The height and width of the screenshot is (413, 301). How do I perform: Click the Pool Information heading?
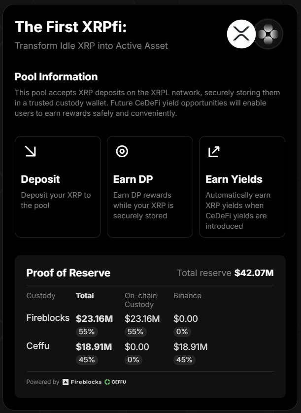click(56, 77)
